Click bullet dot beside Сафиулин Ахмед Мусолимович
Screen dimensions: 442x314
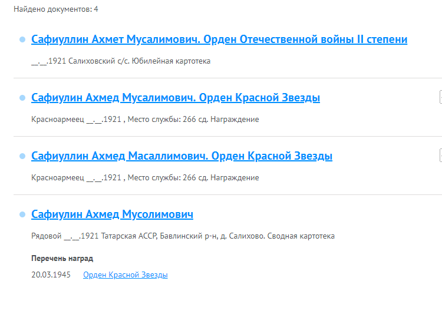tap(22, 214)
